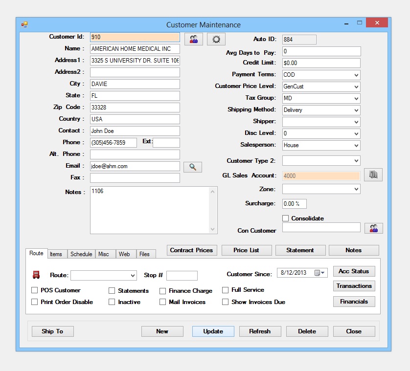Viewport: 410px width, 371px height.
Task: Refresh the customer record
Action: click(260, 331)
